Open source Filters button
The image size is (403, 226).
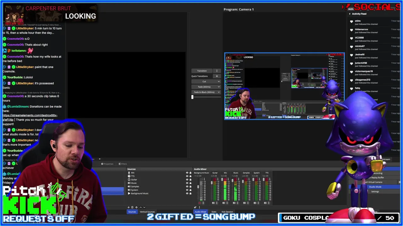(123, 164)
